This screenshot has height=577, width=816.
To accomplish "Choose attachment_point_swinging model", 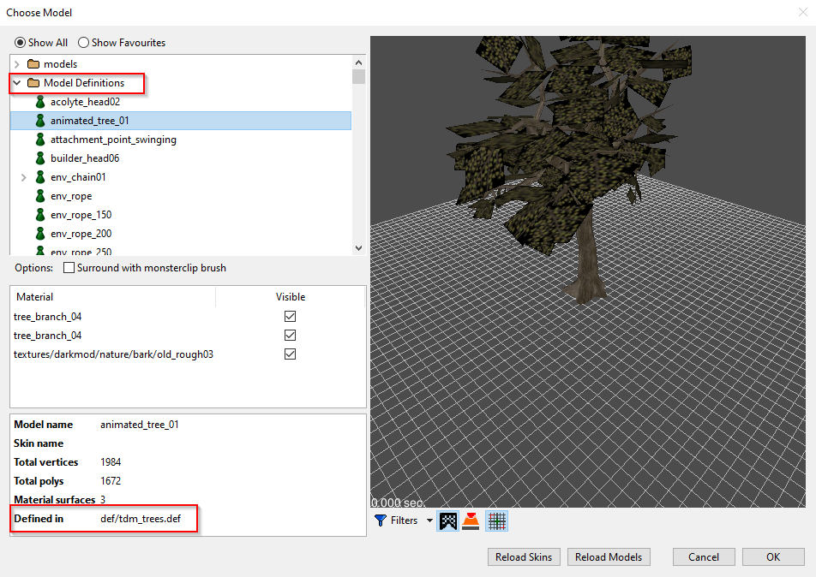I will [113, 140].
